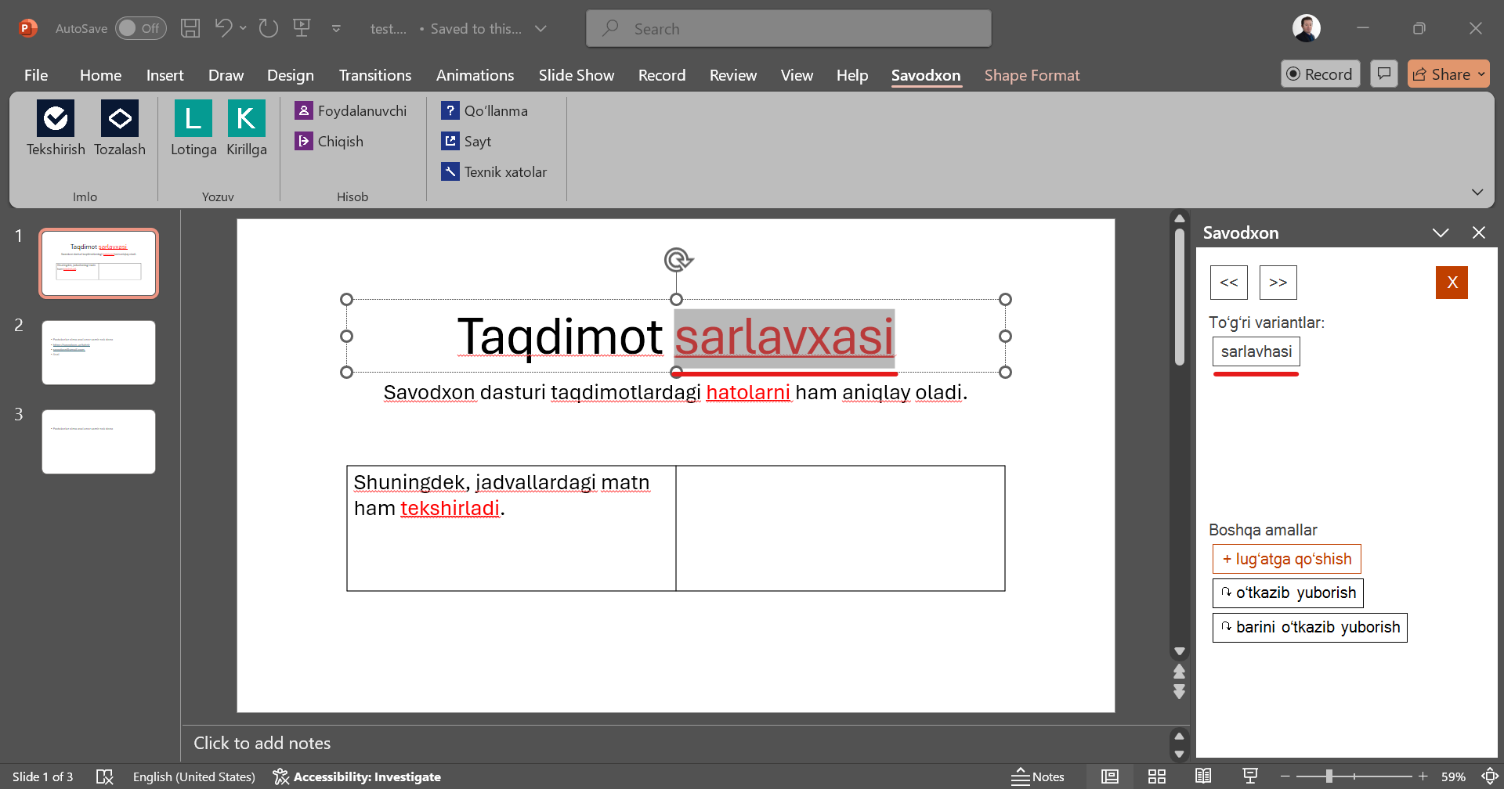Expand the Share button dropdown arrow
1504x789 pixels.
1481,74
